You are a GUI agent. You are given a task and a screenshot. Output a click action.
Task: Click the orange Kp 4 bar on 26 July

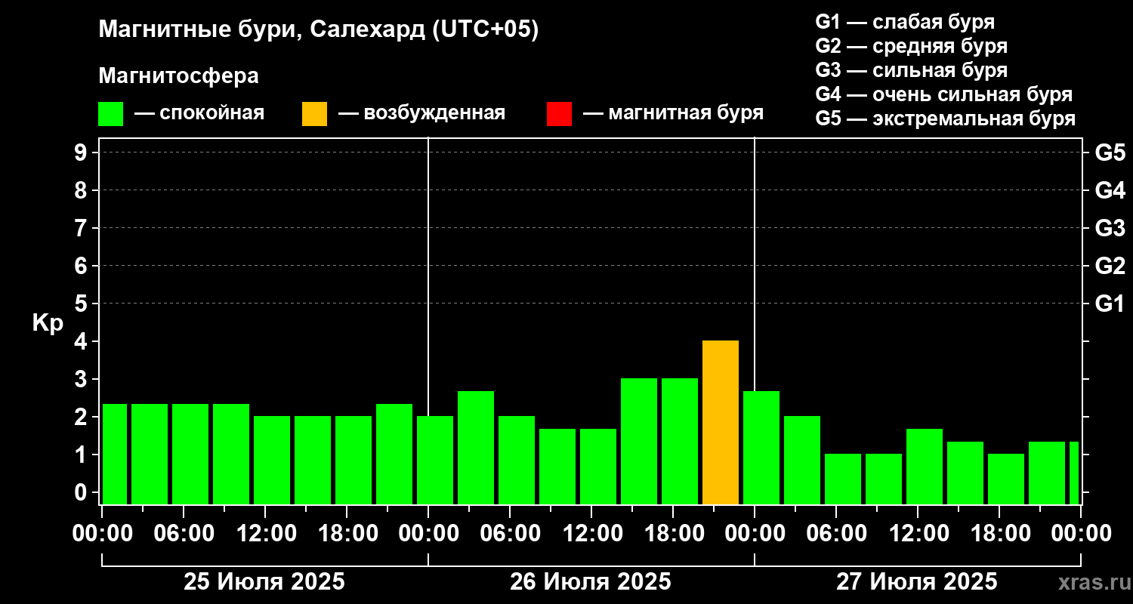721,422
